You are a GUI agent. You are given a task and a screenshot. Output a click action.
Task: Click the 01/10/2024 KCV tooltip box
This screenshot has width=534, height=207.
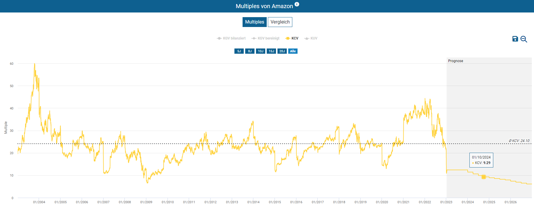(481, 160)
